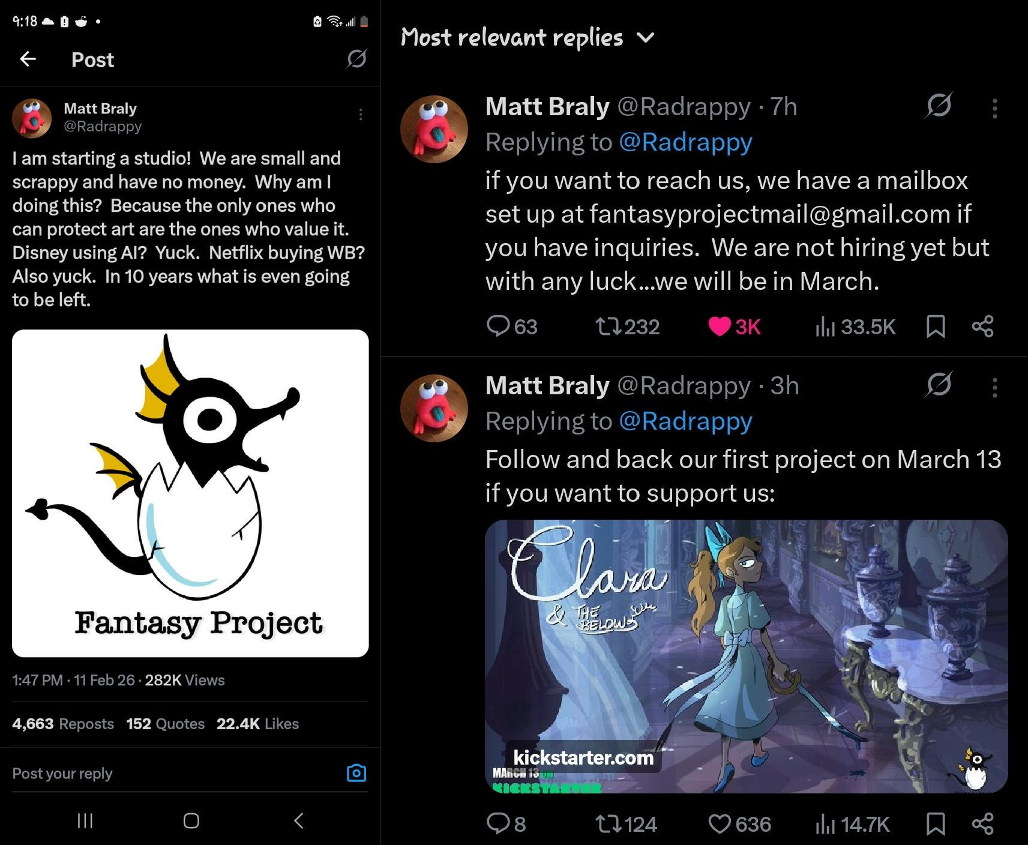Tap the Grok icon in Post header

[x=356, y=59]
